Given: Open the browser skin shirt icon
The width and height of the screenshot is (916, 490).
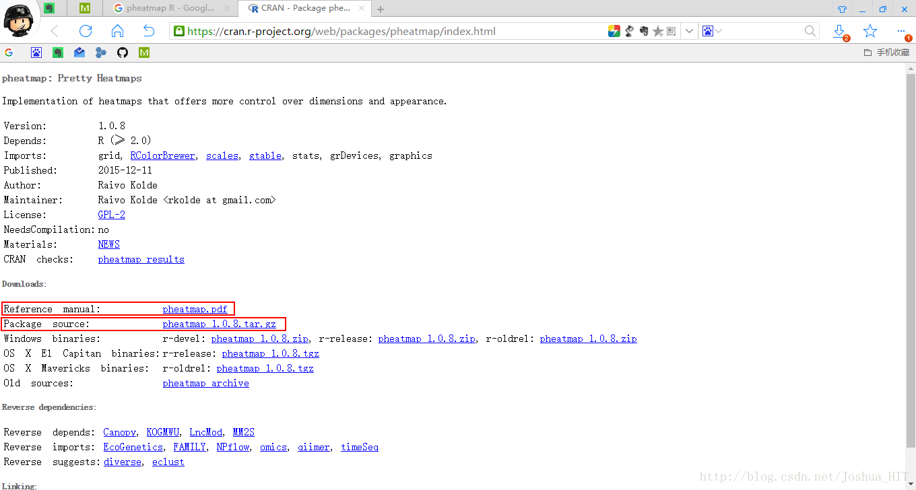Looking at the screenshot, I should (842, 9).
